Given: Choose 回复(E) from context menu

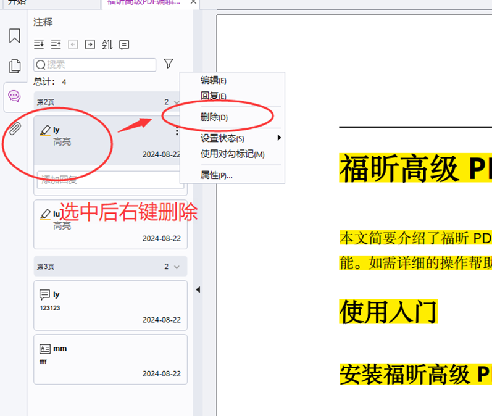Looking at the screenshot, I should point(232,96).
